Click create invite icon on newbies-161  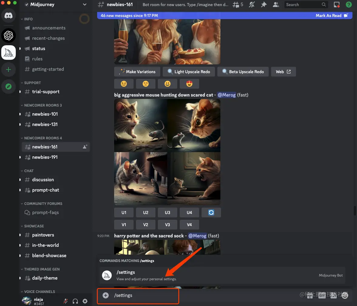(x=85, y=147)
